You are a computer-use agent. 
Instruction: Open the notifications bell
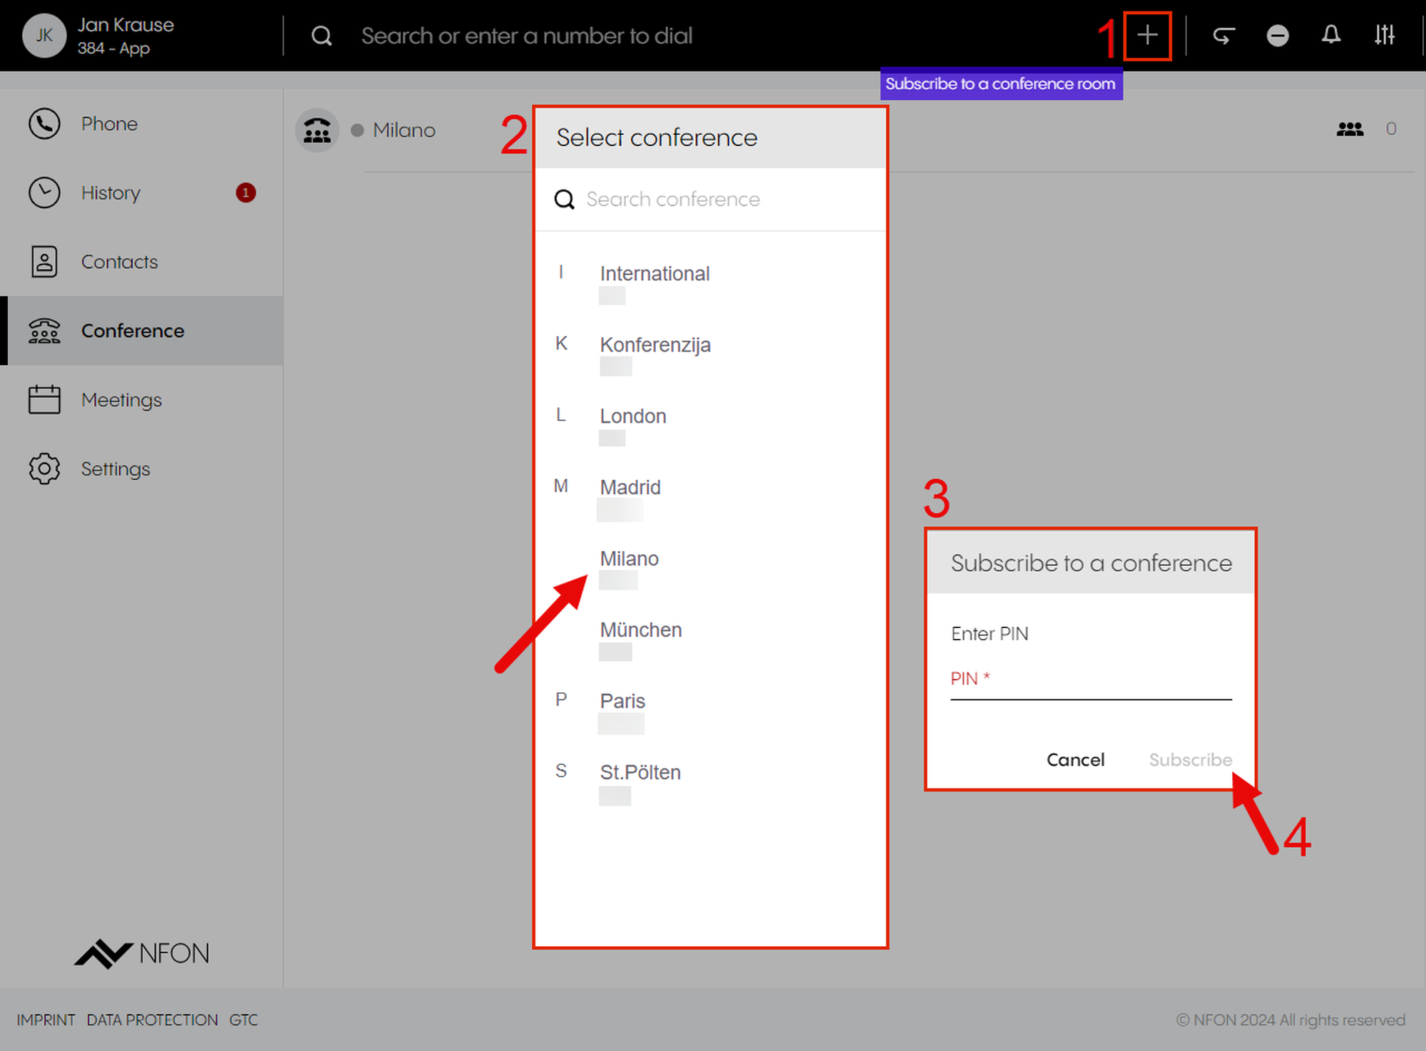click(1330, 35)
